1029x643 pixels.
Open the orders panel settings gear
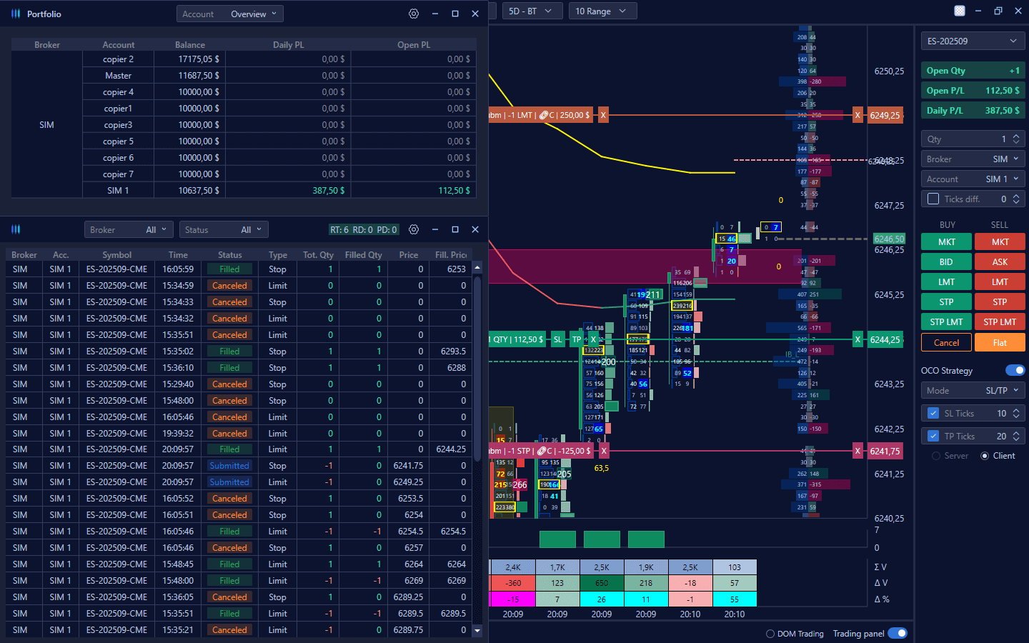[414, 229]
